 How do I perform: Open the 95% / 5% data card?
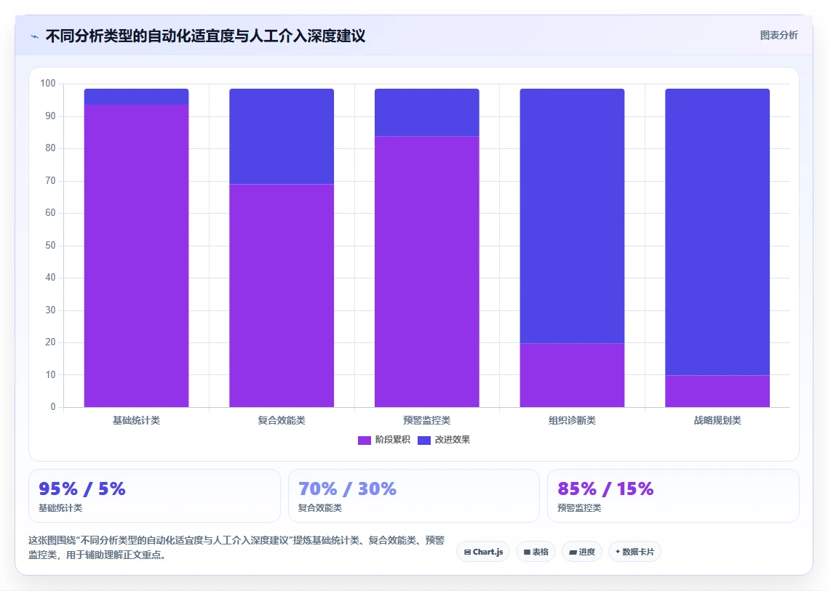[x=154, y=496]
